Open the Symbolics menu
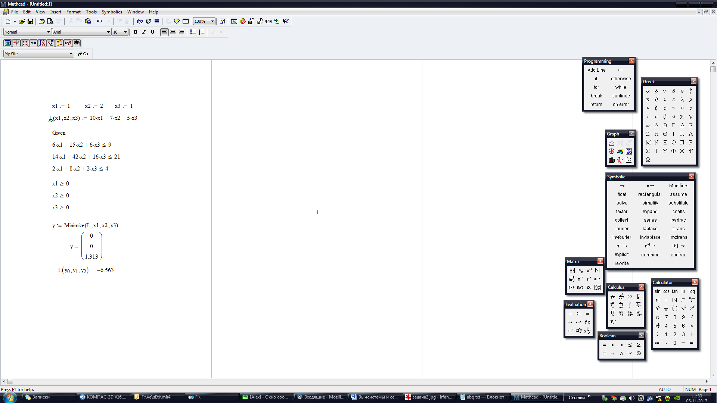This screenshot has height=403, width=717. click(x=112, y=12)
